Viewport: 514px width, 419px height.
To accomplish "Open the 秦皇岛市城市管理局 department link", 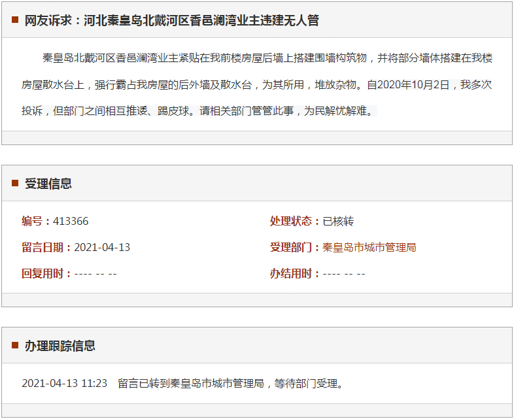I will 369,247.
